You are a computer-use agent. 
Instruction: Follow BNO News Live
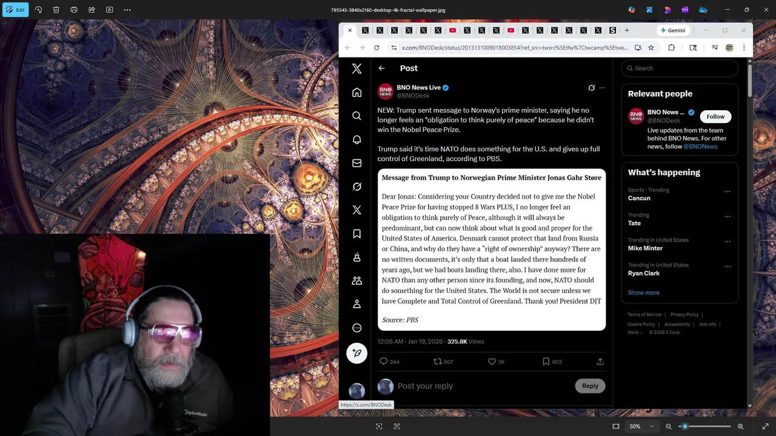pyautogui.click(x=715, y=117)
